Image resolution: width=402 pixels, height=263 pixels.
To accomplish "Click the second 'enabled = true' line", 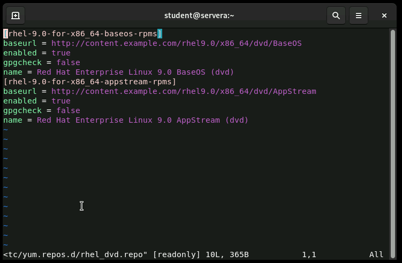I will click(36, 101).
